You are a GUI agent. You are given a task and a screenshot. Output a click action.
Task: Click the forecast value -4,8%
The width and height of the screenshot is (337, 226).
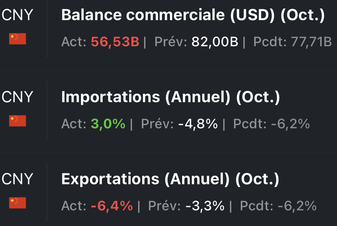click(x=198, y=124)
